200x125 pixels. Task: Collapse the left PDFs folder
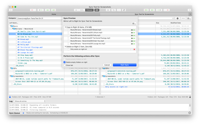[11, 68]
